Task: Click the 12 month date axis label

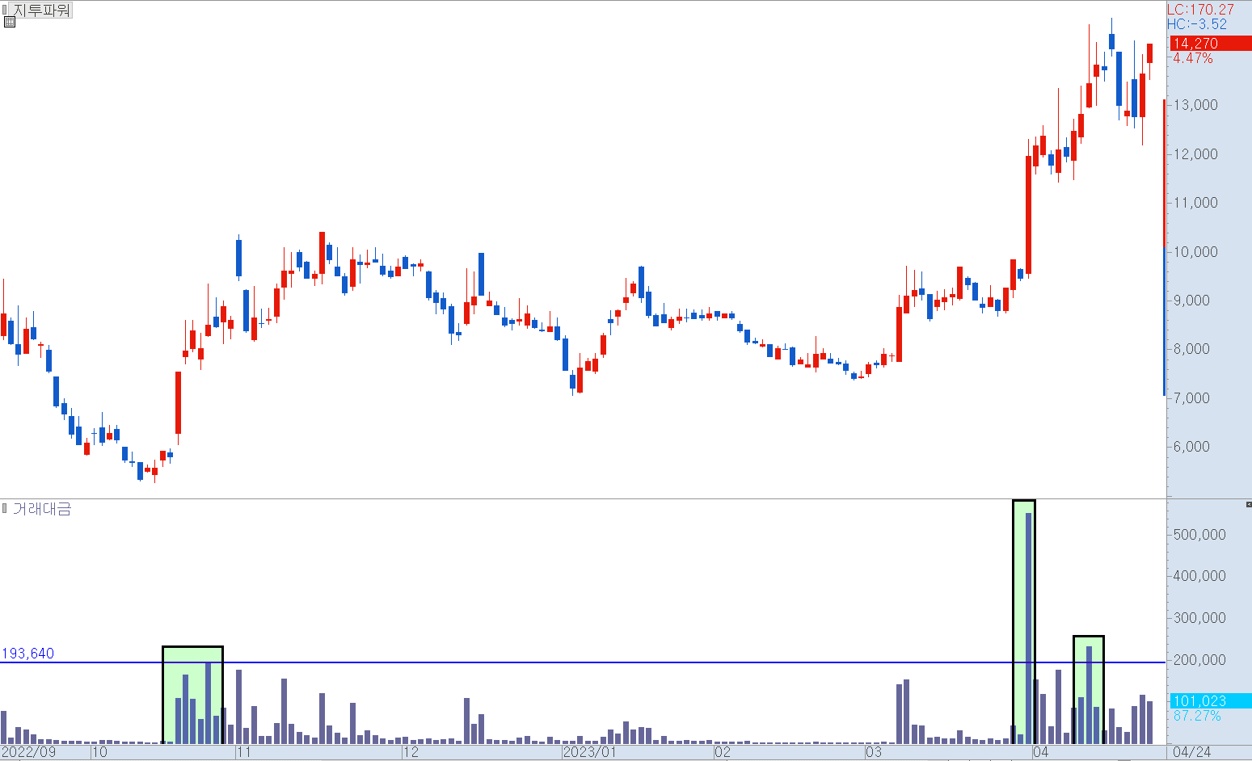Action: [411, 753]
